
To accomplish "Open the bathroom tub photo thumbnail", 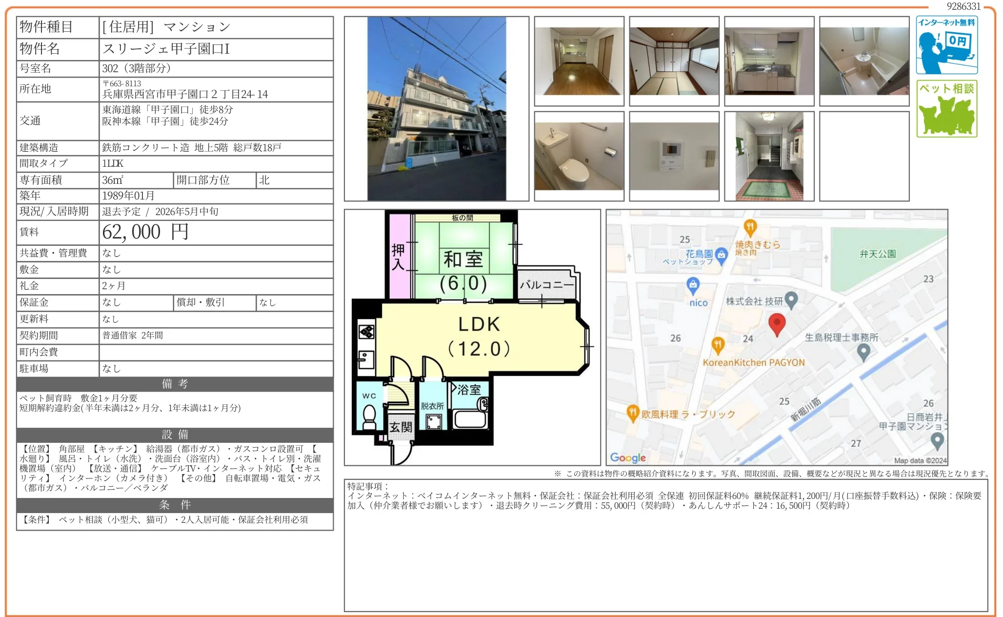I will click(x=863, y=61).
